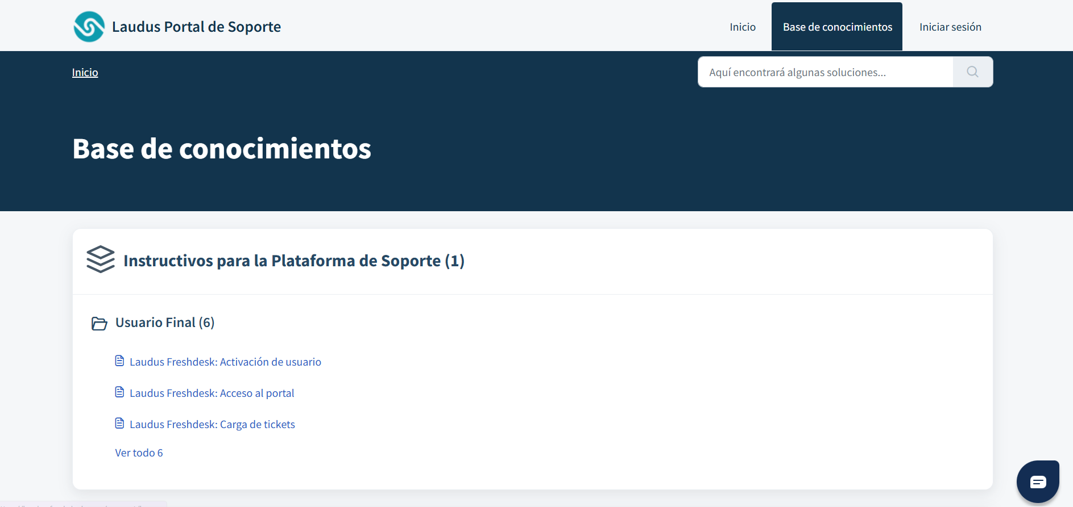Open article Laudus Freshdesk: Carga de tickets
Viewport: 1073px width, 507px height.
click(x=212, y=424)
